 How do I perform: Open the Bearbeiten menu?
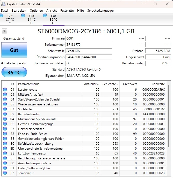[19, 11]
